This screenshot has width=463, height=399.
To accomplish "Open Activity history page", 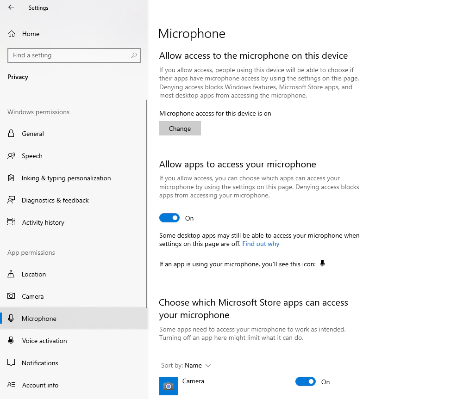I will point(74,222).
